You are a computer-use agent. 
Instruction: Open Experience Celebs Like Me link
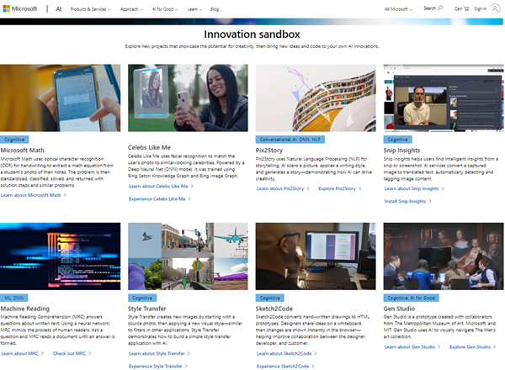(160, 198)
